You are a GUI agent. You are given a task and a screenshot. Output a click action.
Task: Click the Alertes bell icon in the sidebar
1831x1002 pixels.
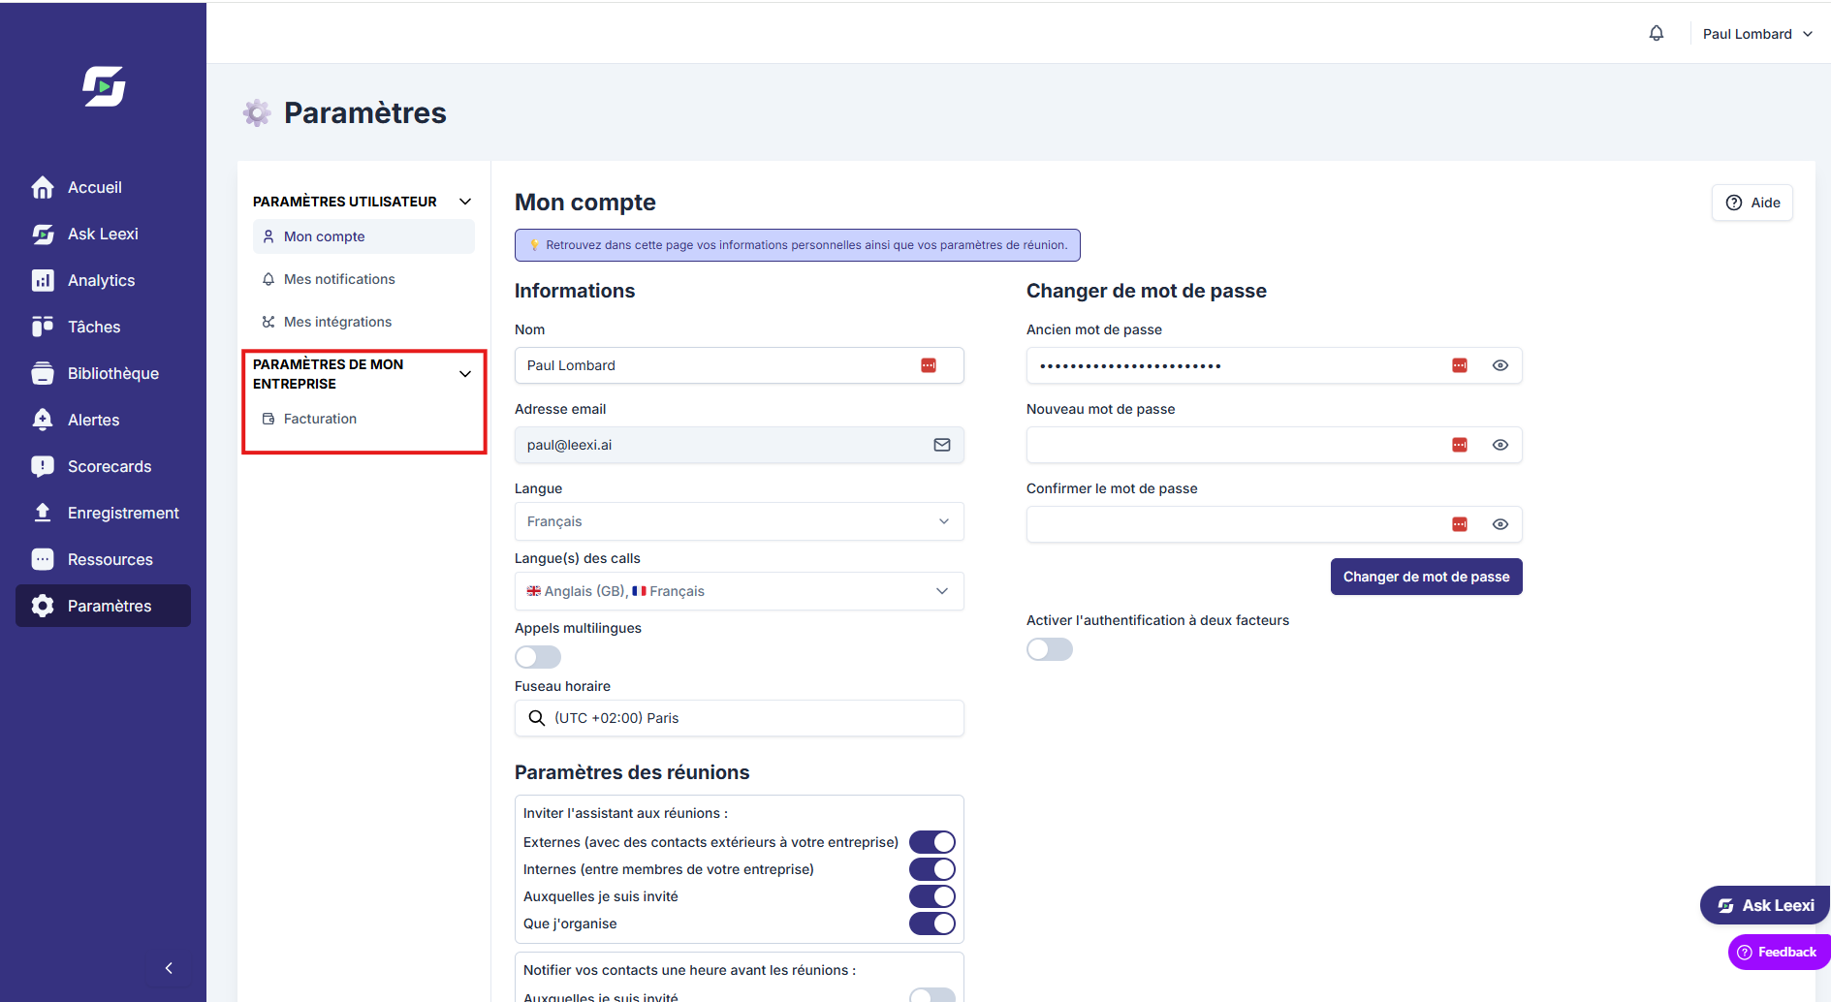click(x=43, y=420)
